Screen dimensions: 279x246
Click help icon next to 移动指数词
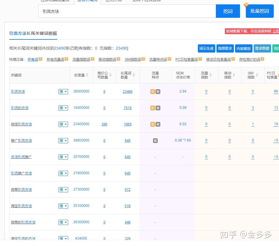point(118,59)
